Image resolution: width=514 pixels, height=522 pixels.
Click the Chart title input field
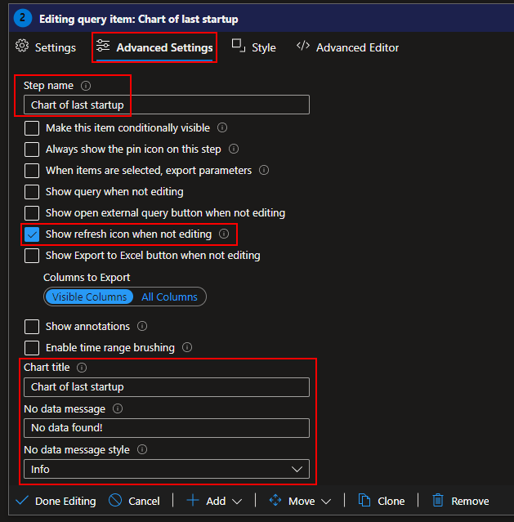pyautogui.click(x=166, y=387)
